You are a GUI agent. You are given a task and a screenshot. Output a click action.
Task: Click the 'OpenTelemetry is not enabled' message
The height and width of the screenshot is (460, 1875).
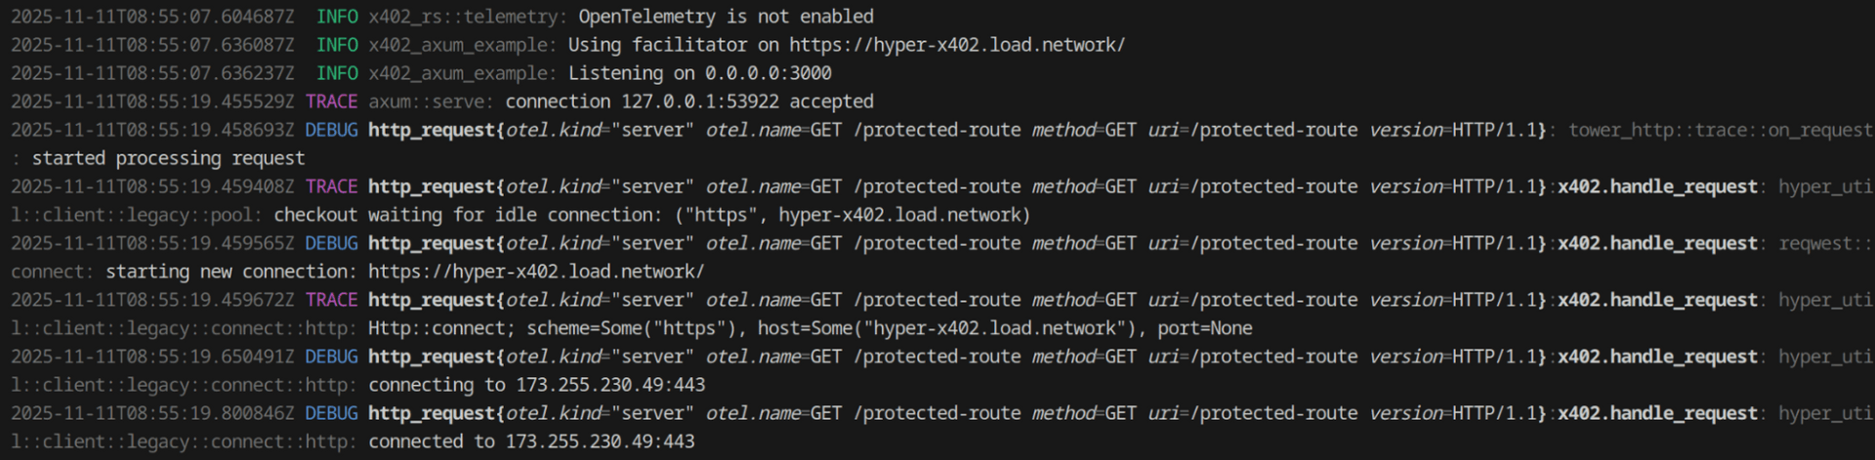726,17
